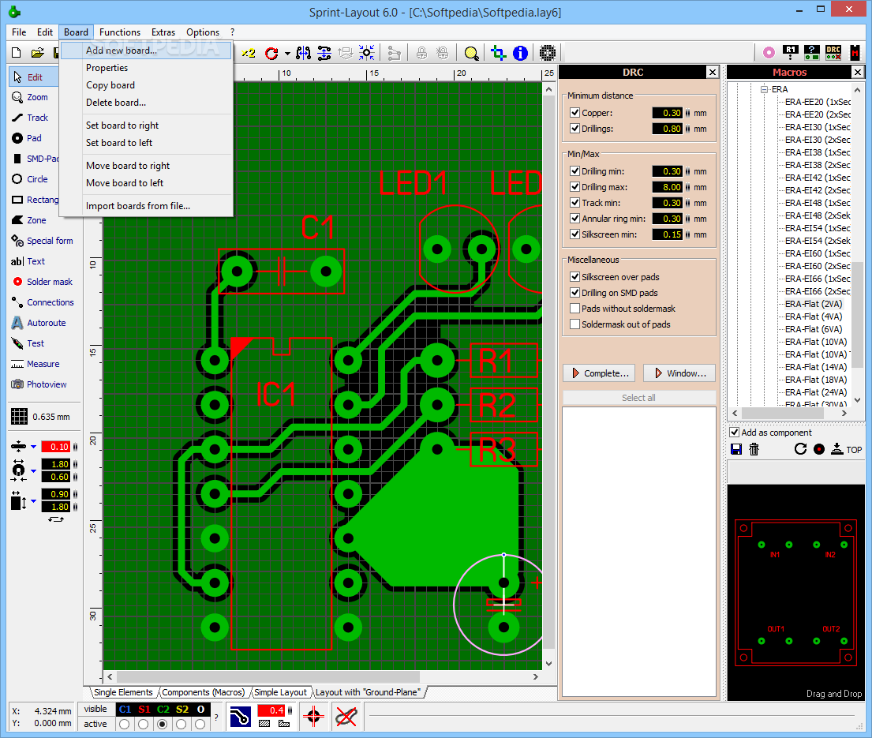Viewport: 872px width, 738px height.
Task: Close the DRC panel
Action: tap(713, 73)
